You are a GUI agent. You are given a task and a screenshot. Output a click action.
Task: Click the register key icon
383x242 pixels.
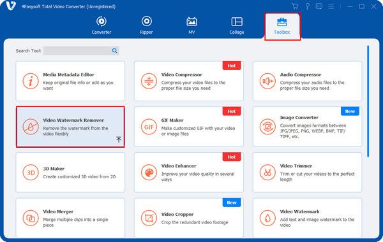click(307, 6)
